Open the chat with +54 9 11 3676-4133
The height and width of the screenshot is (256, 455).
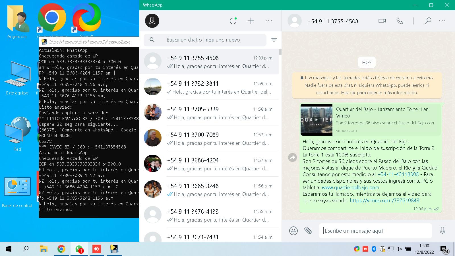[209, 215]
